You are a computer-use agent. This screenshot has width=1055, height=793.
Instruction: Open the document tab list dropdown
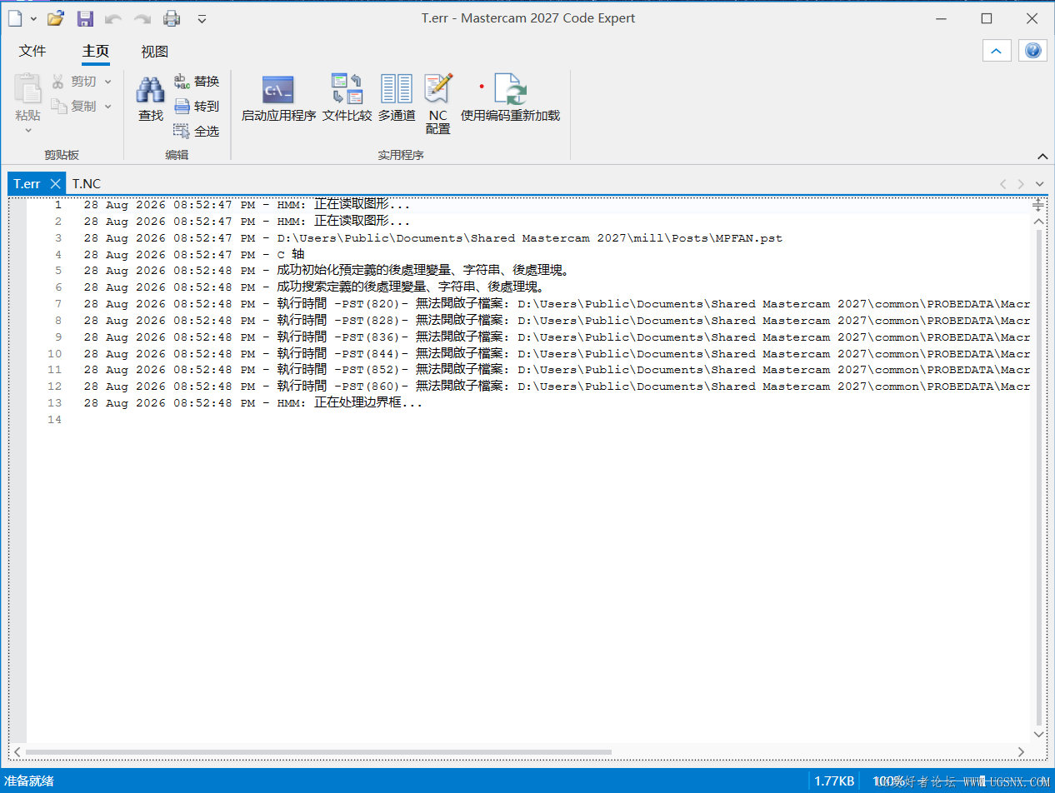(1039, 183)
